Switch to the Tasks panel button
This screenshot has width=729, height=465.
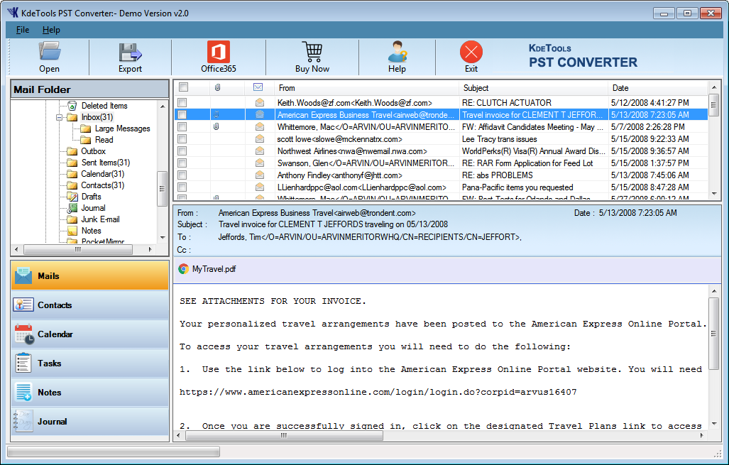89,363
